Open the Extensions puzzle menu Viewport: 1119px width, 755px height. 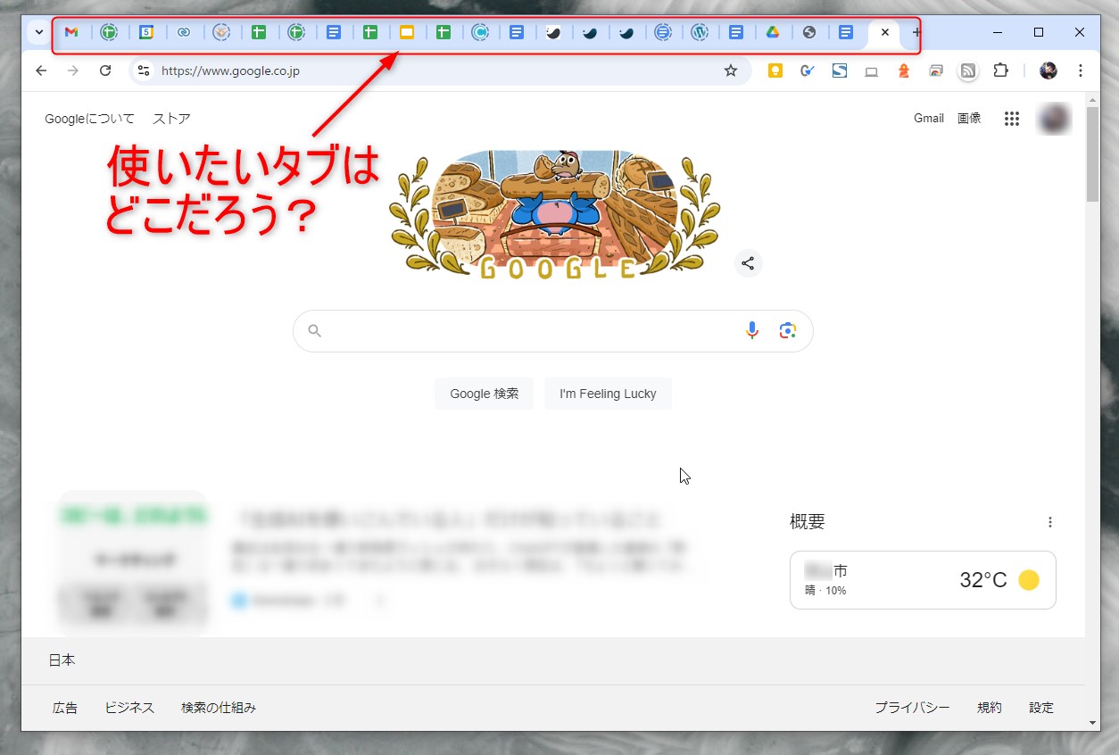(1000, 71)
